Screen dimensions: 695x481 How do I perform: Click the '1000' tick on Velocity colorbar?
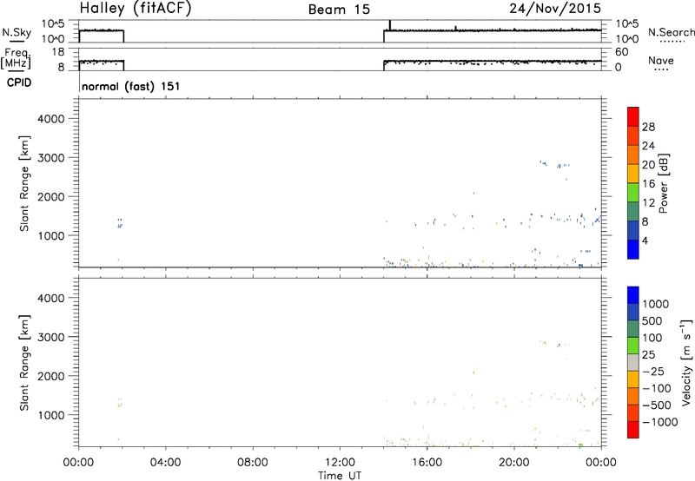[x=656, y=304]
